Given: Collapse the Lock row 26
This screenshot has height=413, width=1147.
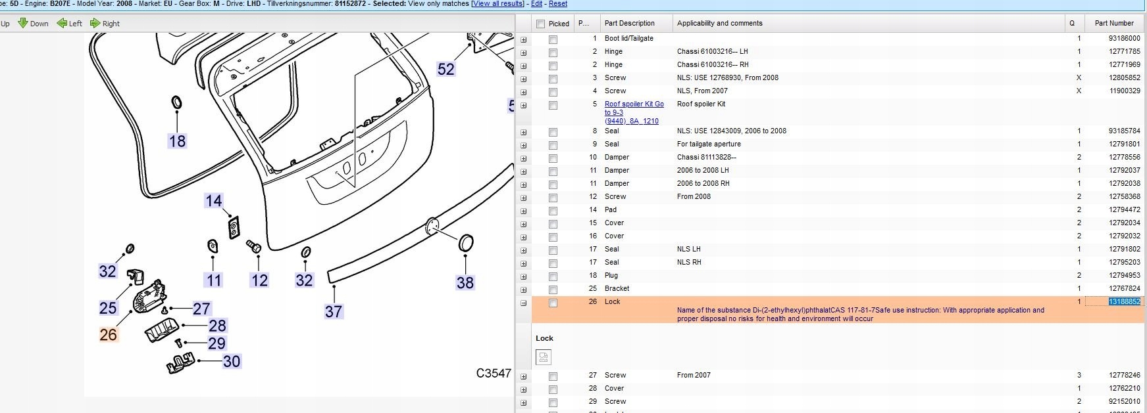Looking at the screenshot, I should pos(524,303).
